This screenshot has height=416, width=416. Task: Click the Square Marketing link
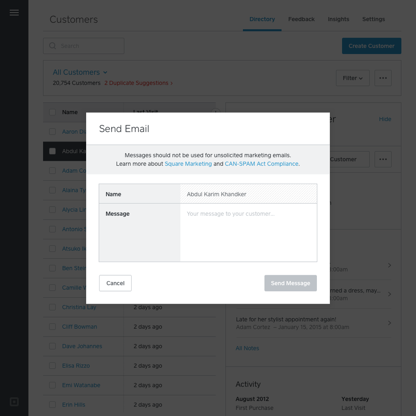tap(188, 164)
